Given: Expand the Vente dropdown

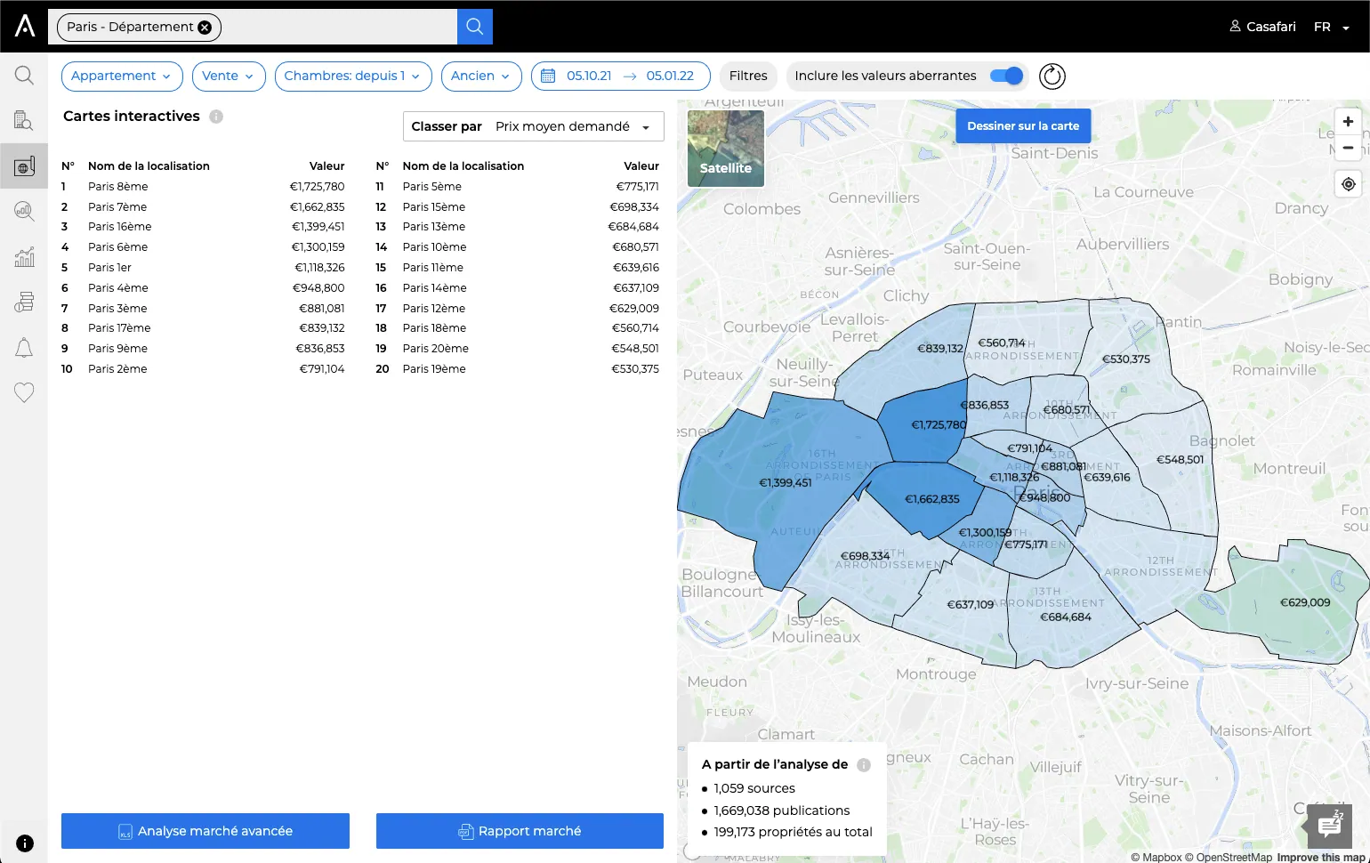Looking at the screenshot, I should pos(229,76).
